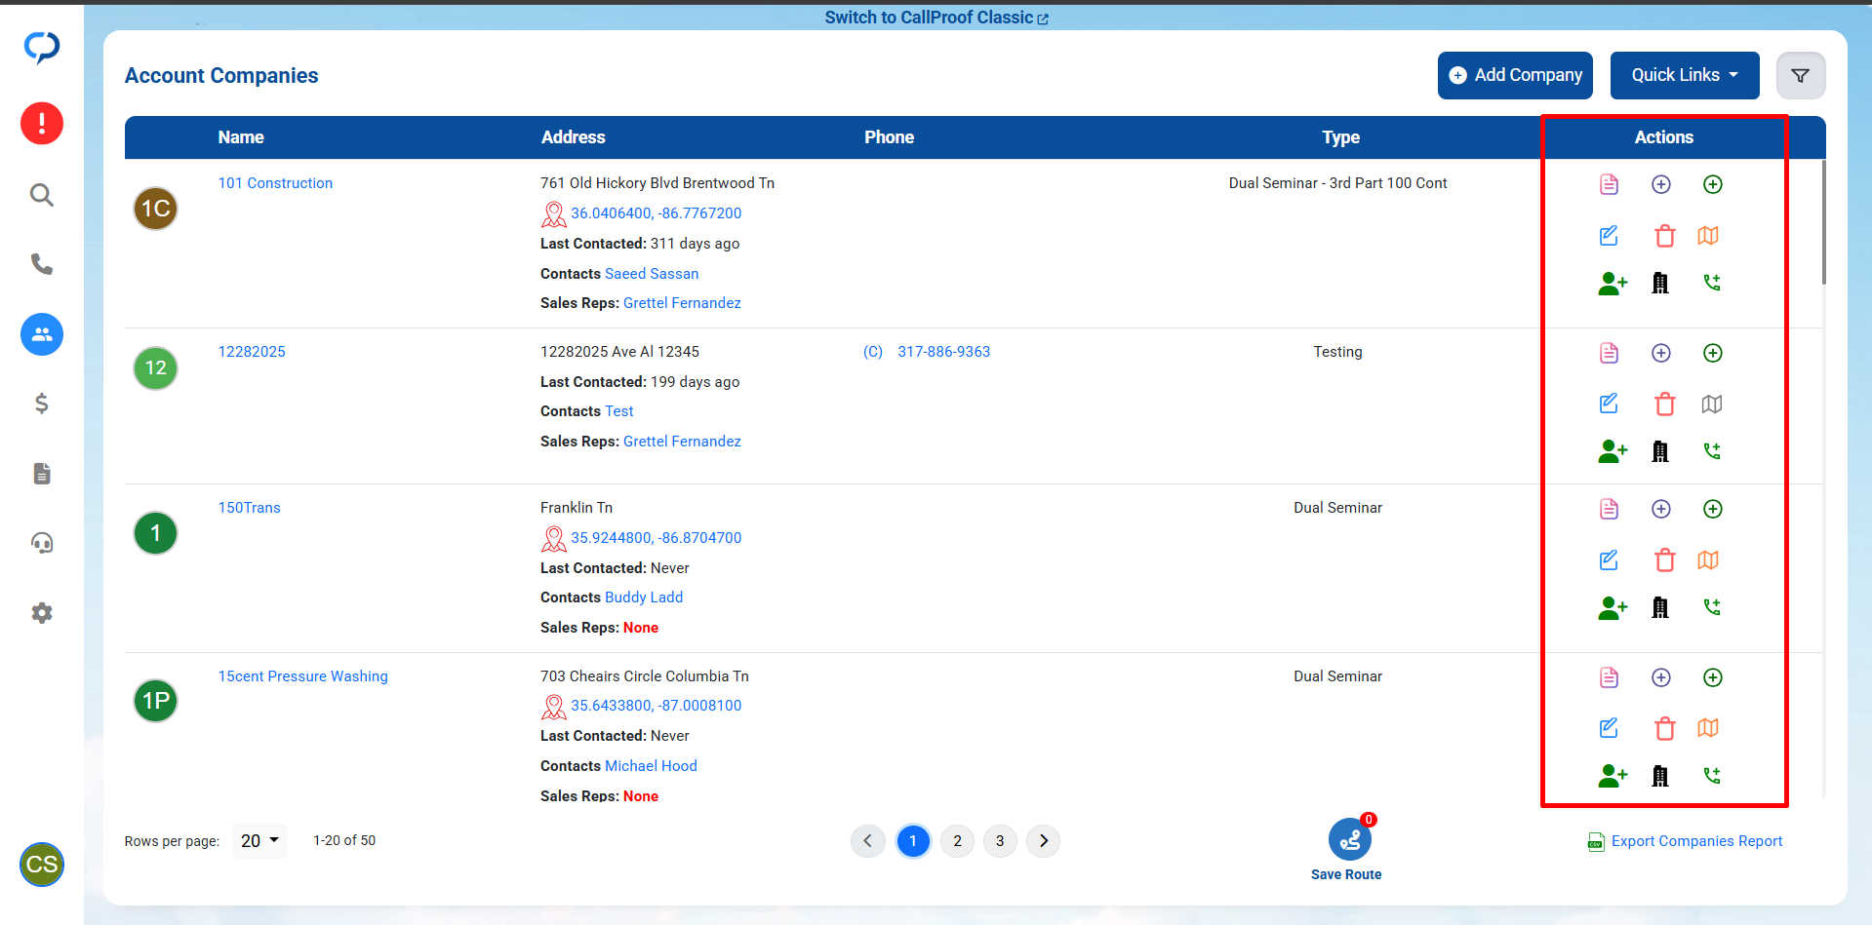Open the 15cent Pressure Washing link
The image size is (1872, 925).
(x=302, y=676)
